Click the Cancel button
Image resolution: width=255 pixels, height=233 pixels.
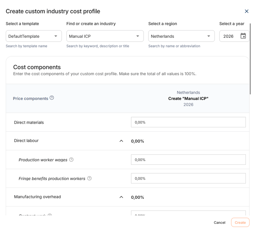[x=220, y=222]
